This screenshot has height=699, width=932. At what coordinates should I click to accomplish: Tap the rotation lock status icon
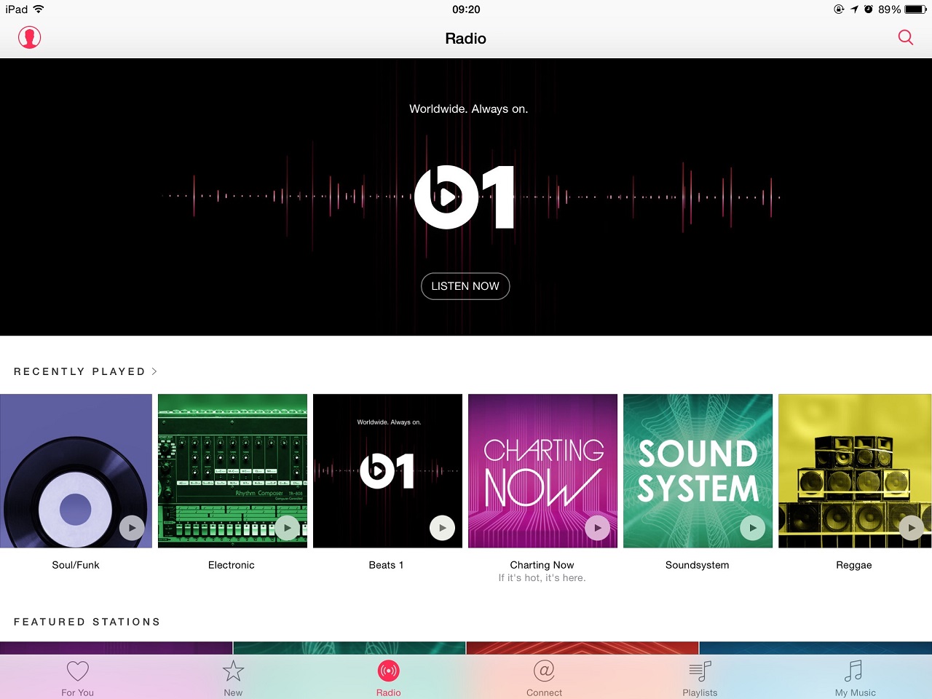click(839, 9)
